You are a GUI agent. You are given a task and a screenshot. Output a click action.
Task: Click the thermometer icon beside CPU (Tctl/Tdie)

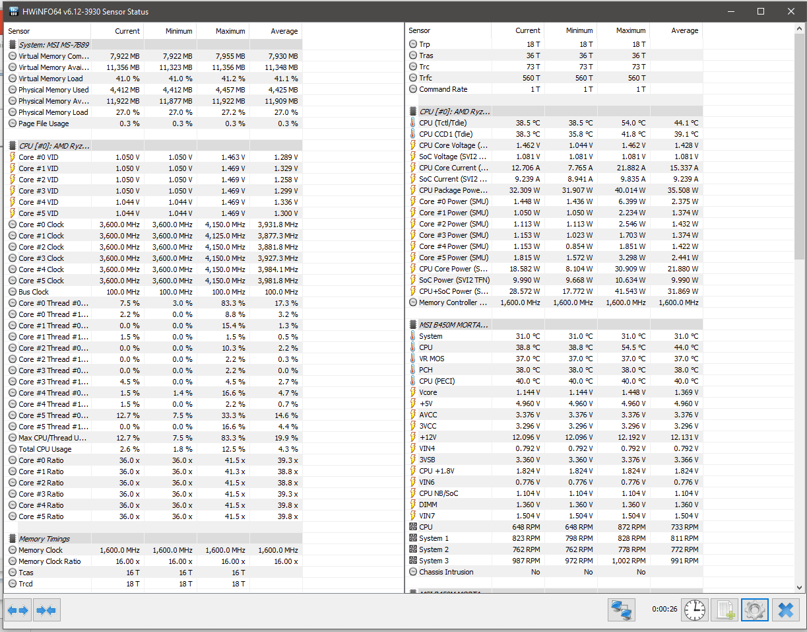pos(413,123)
